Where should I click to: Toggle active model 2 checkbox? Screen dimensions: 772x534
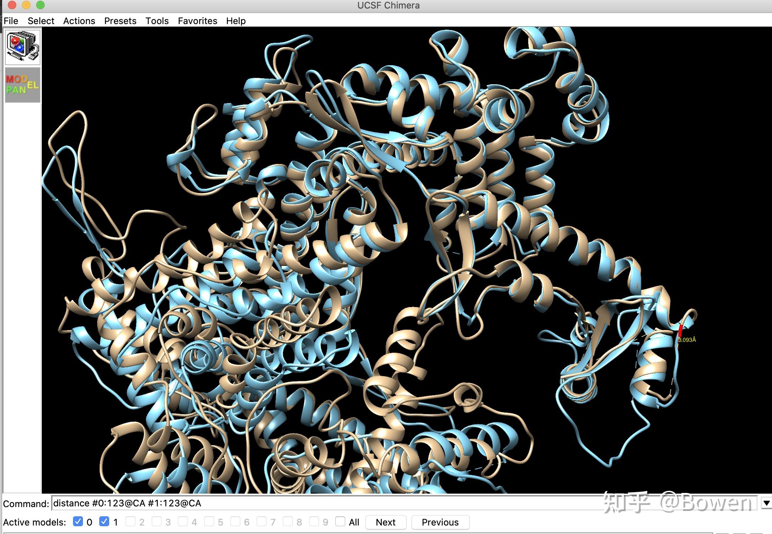[x=130, y=521]
